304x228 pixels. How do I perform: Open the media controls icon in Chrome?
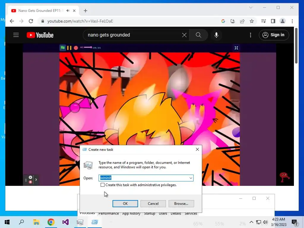[264, 21]
